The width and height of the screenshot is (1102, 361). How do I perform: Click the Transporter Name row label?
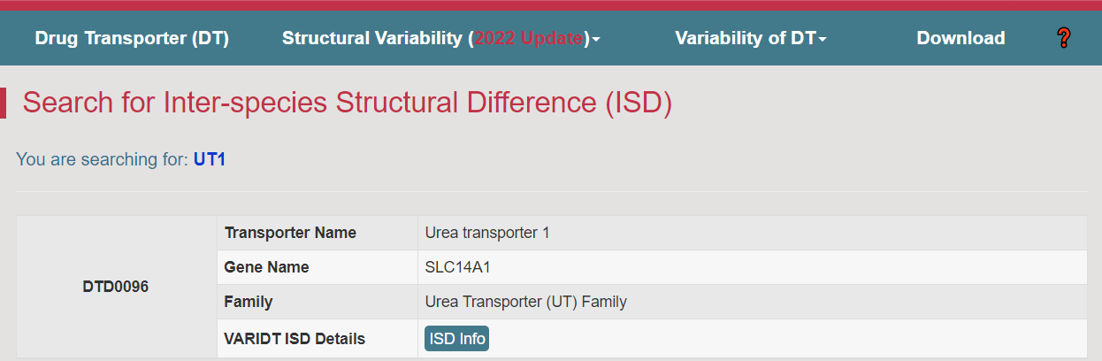point(290,233)
